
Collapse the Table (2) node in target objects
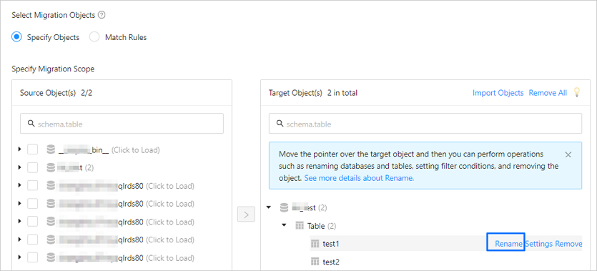tap(284, 226)
